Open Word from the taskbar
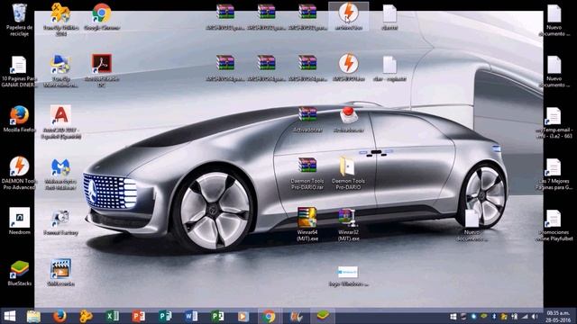 click(x=191, y=316)
